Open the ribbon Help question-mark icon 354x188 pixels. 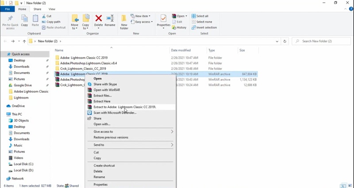(x=351, y=9)
